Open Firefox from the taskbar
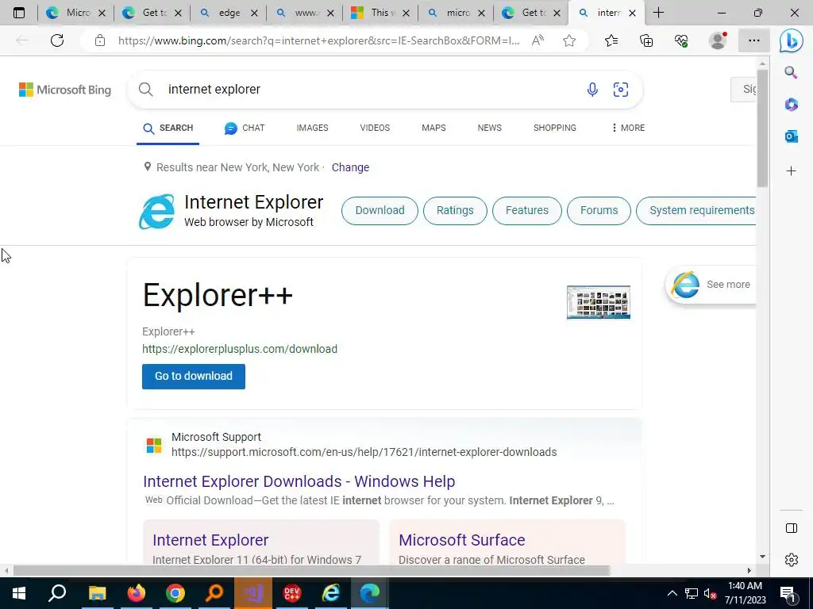The height and width of the screenshot is (609, 813). pos(137,593)
